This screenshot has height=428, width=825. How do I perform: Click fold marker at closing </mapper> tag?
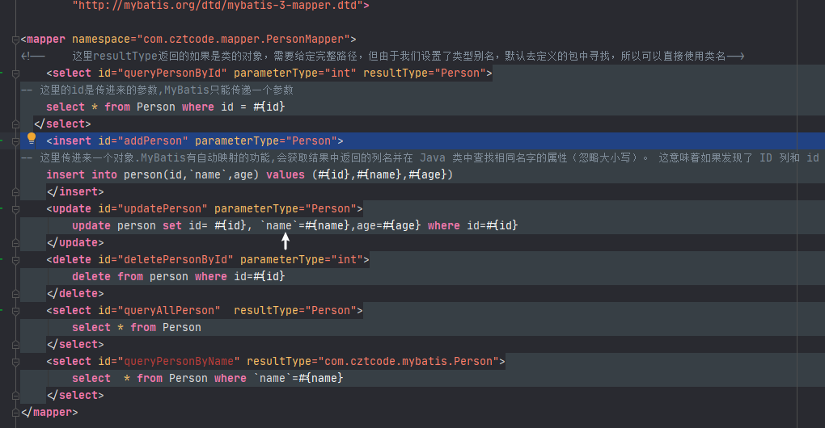tap(17, 413)
